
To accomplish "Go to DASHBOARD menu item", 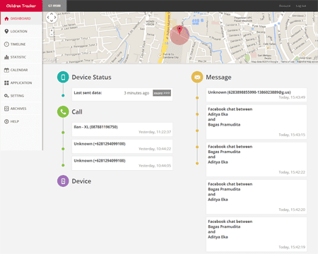I will click(20, 18).
